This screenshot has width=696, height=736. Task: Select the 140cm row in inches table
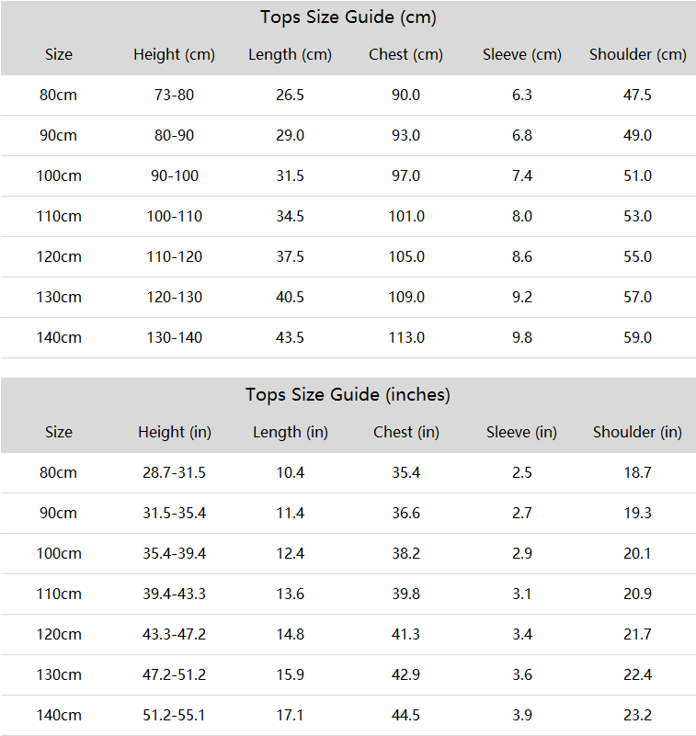348,716
